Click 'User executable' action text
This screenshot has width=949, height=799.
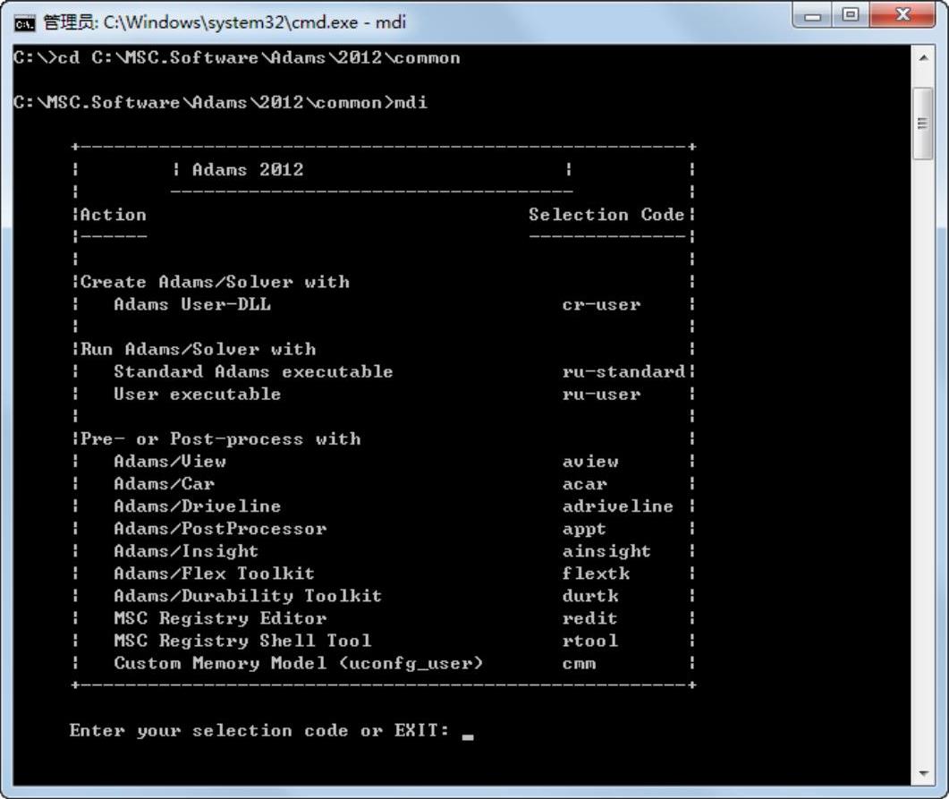tap(198, 394)
